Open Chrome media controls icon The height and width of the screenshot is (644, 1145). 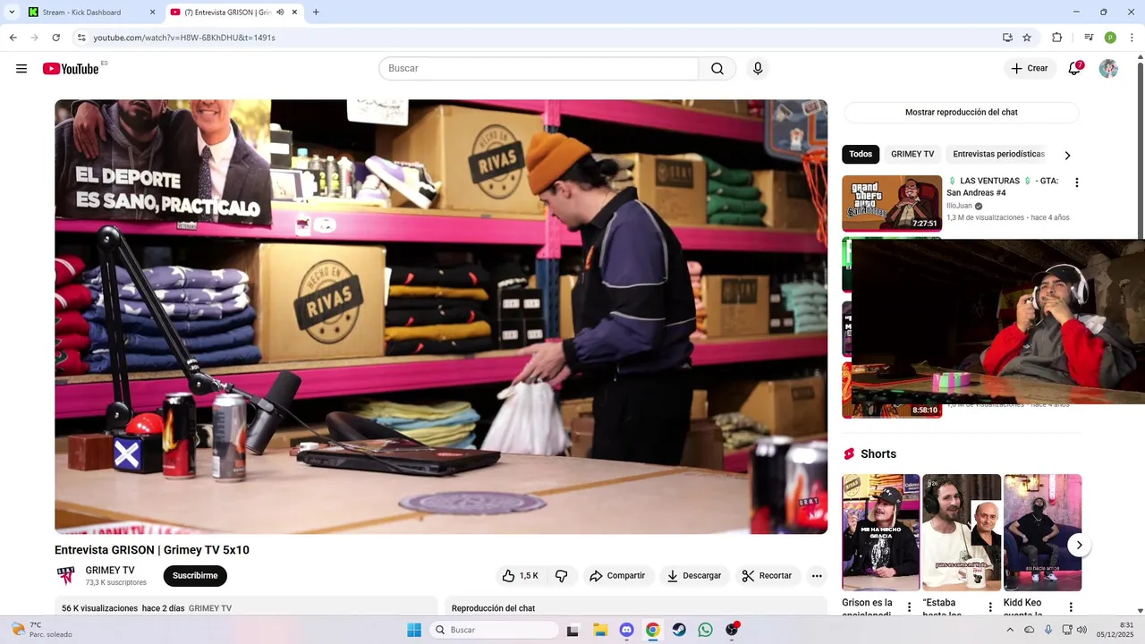click(x=1089, y=38)
